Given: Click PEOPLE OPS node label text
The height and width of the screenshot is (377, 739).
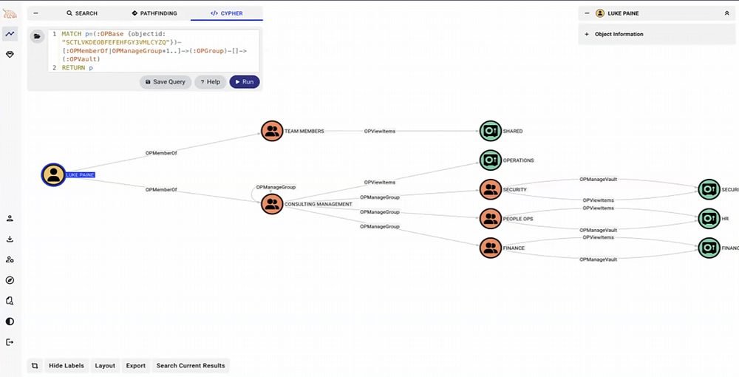Looking at the screenshot, I should [x=518, y=219].
